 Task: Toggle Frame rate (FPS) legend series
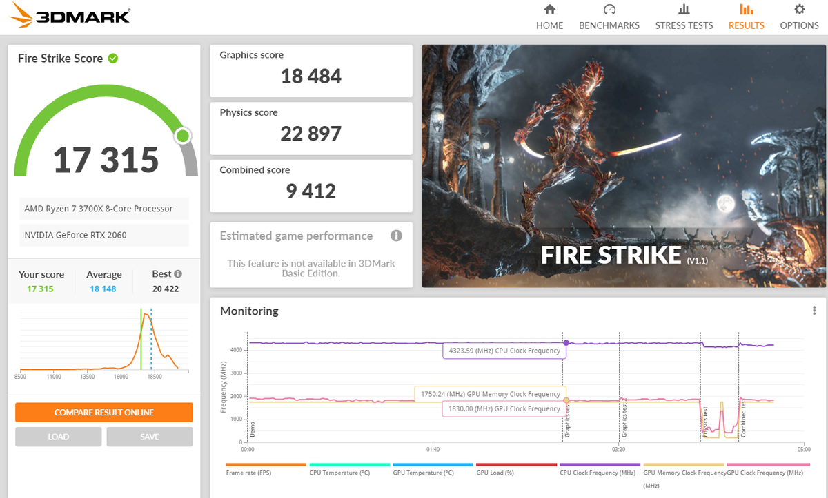click(x=266, y=469)
